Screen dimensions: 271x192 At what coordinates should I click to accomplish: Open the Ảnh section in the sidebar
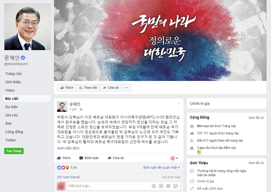coord(8,124)
